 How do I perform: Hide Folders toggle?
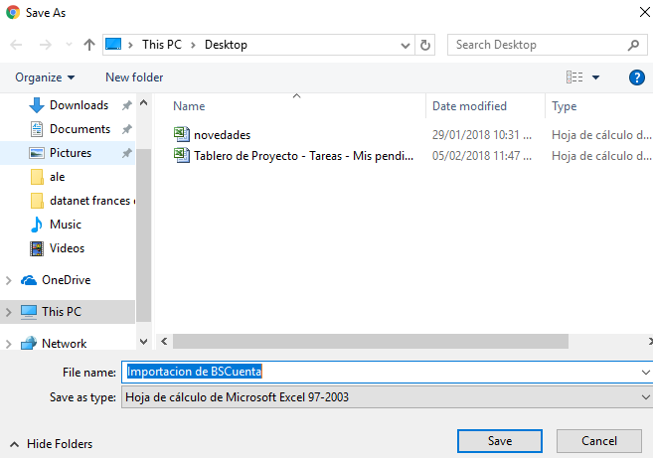(52, 444)
